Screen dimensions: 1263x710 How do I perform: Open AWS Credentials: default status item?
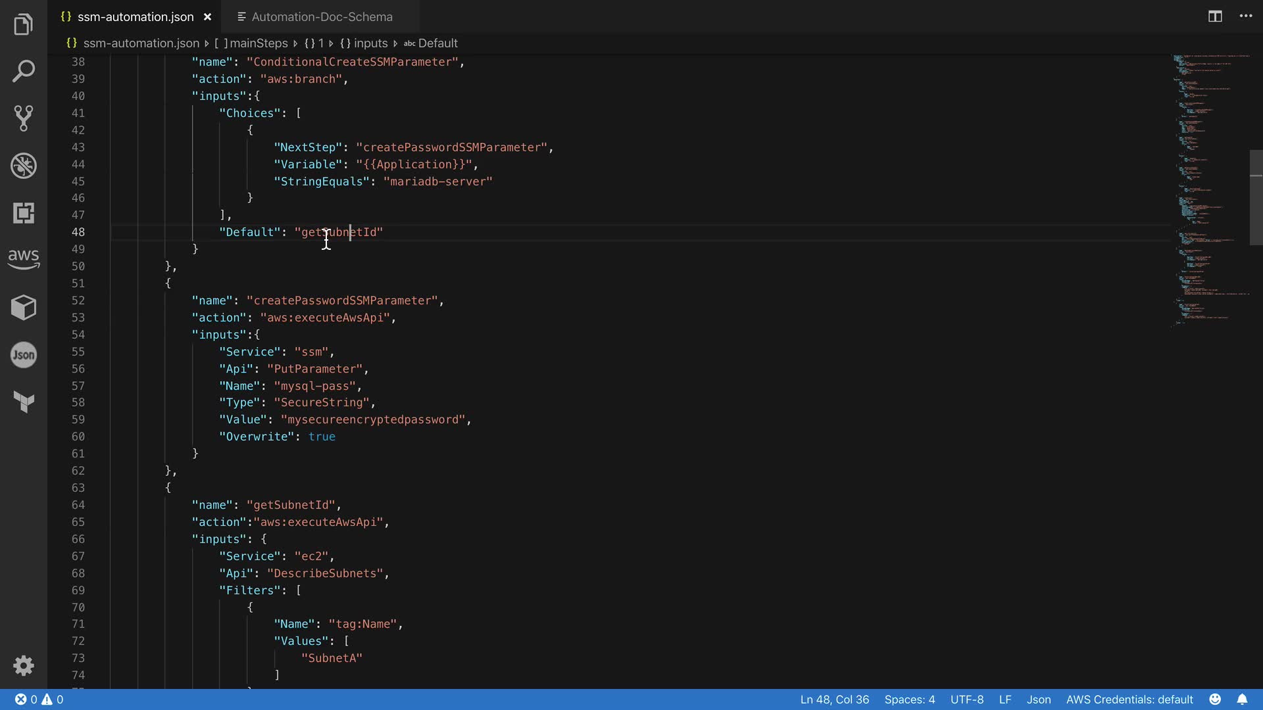click(1129, 699)
